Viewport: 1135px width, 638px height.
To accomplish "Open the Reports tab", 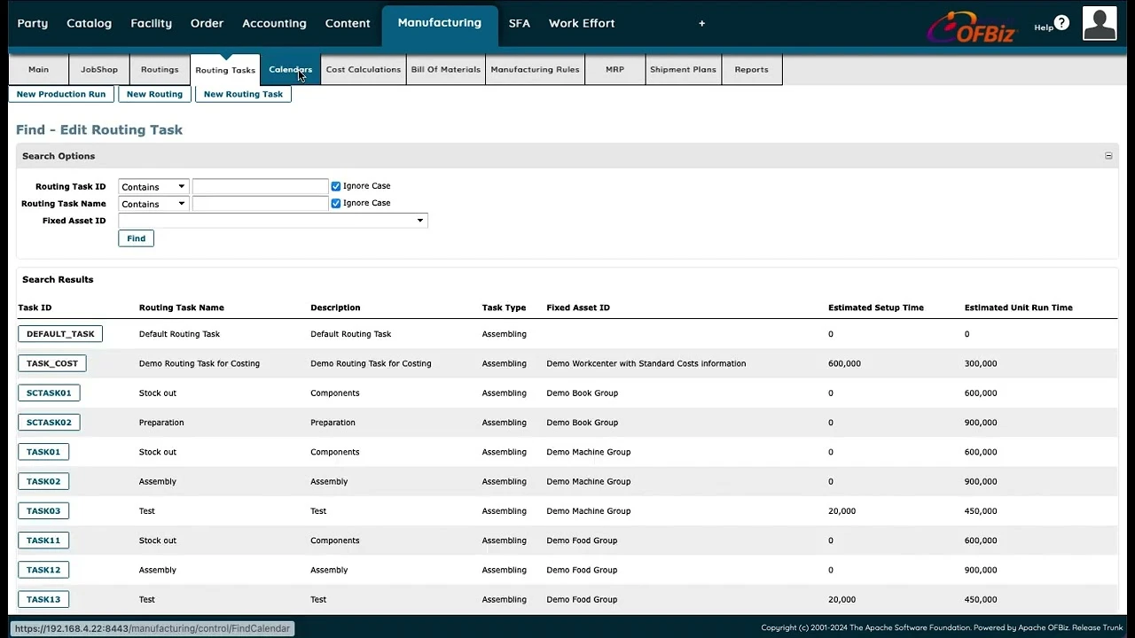I will point(751,69).
